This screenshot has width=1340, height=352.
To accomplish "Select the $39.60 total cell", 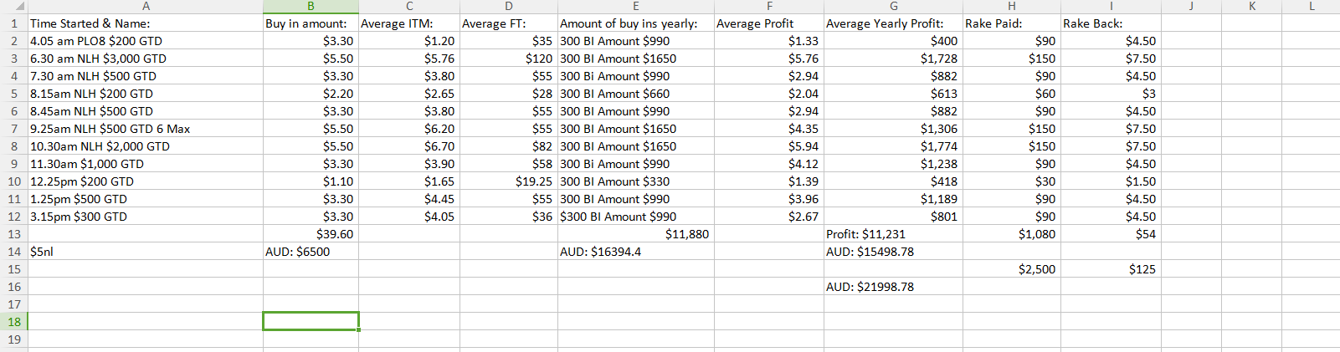I will pos(311,234).
